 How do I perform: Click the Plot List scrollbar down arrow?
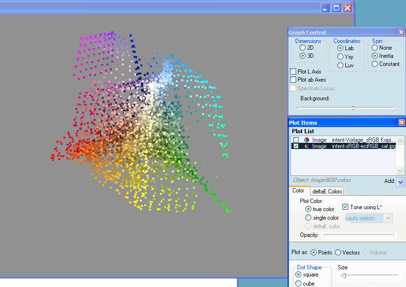(400, 171)
